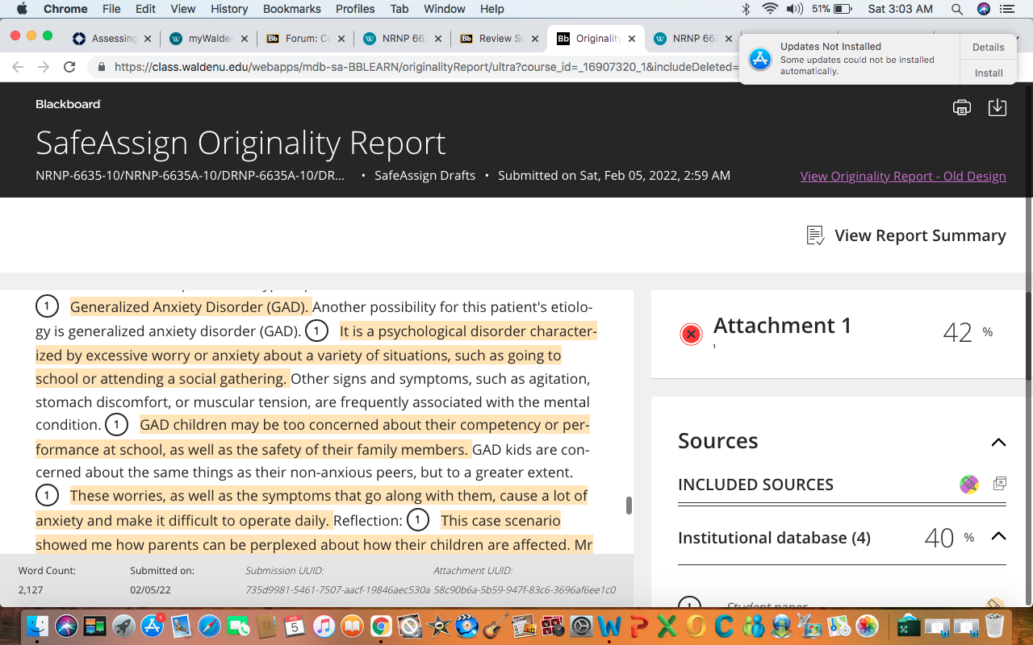Click Details on the updates notification
The width and height of the screenshot is (1033, 645).
(x=989, y=47)
